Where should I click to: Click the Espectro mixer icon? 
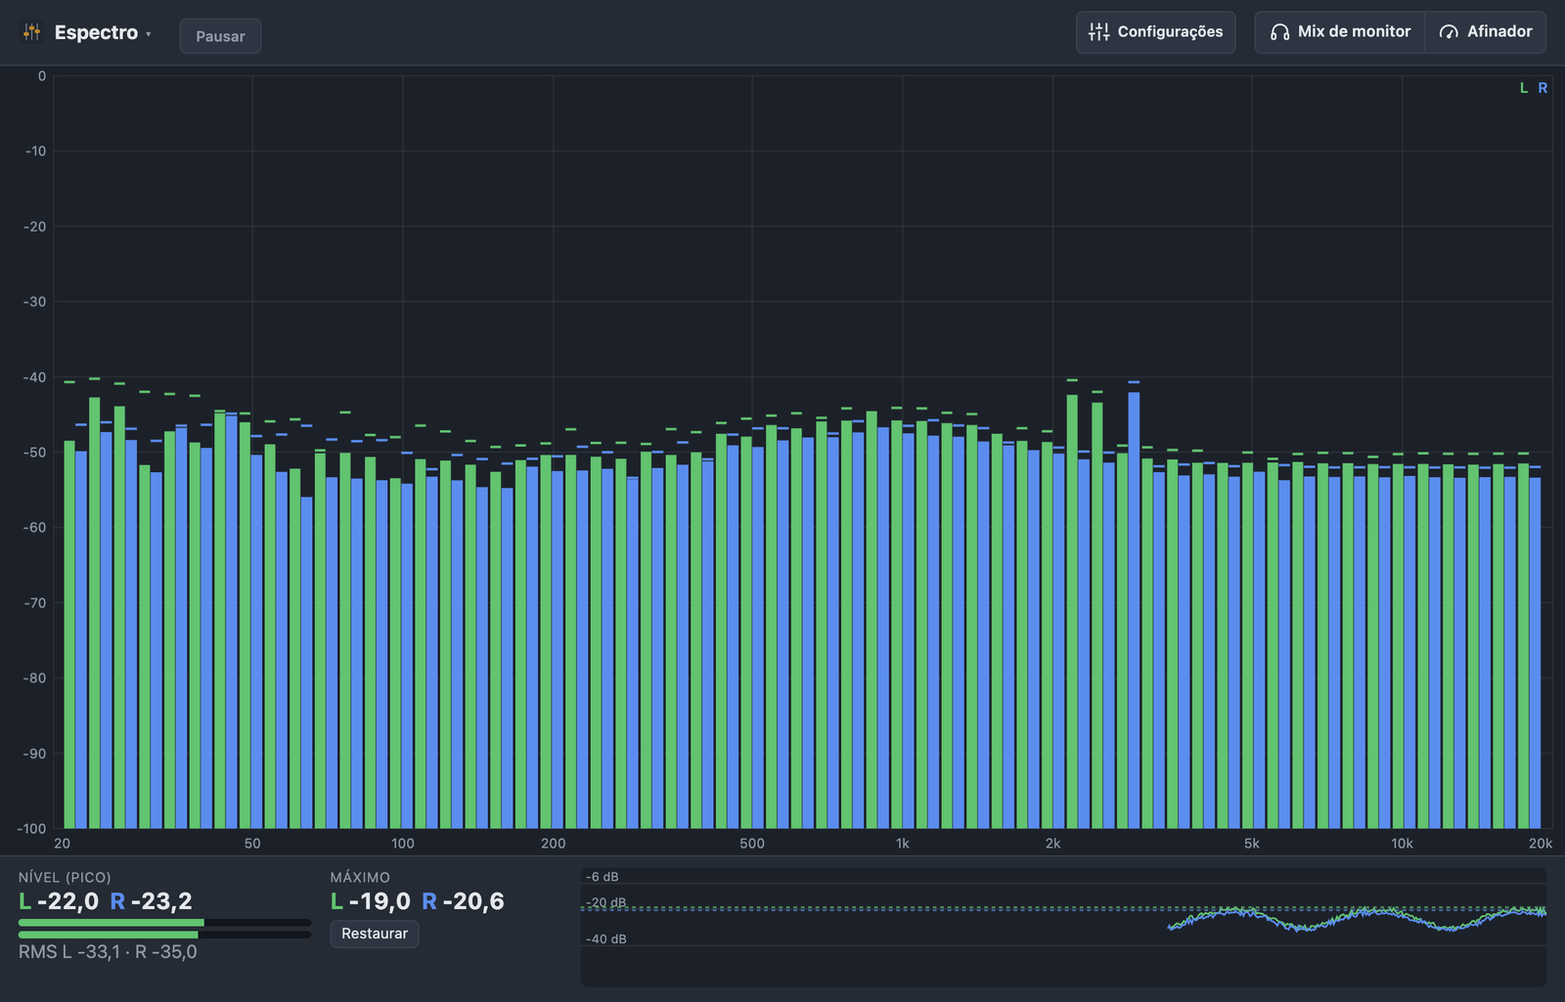point(32,32)
